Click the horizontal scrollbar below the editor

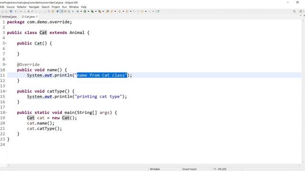point(153,165)
